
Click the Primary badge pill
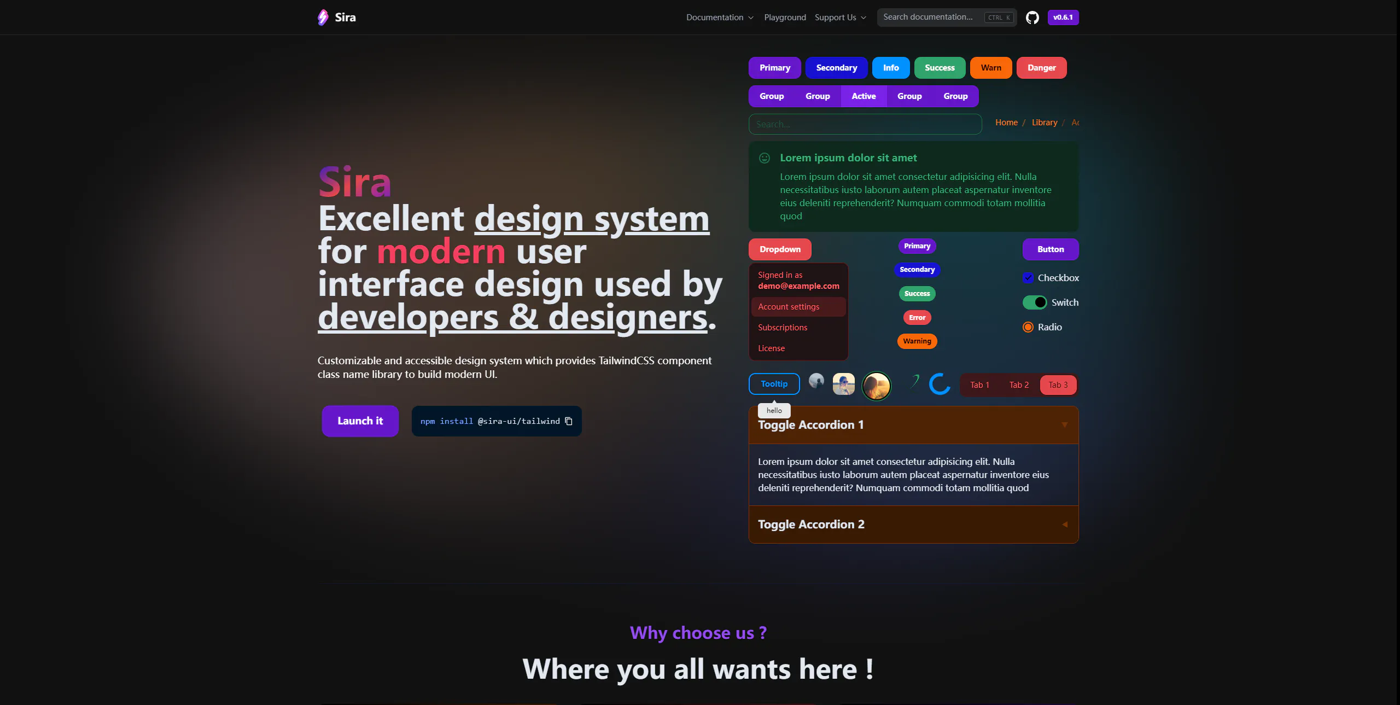tap(917, 246)
